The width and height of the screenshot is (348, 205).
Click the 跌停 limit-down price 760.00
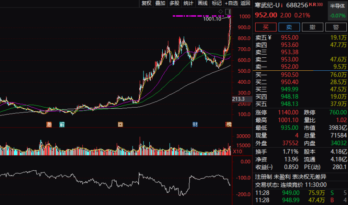pos(338,113)
